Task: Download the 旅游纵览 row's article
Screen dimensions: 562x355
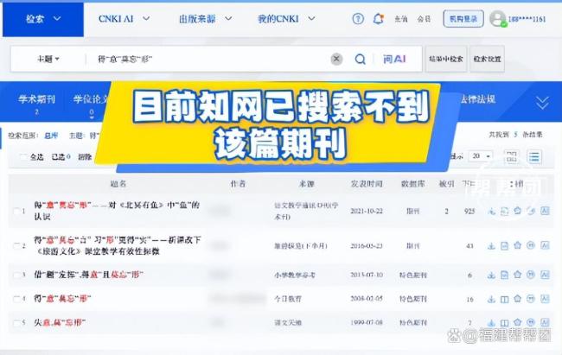Action: pos(491,246)
